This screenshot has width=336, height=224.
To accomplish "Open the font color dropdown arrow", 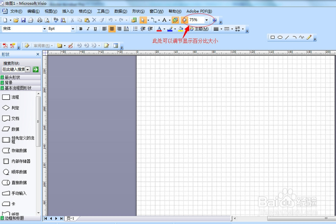I will 164,29.
